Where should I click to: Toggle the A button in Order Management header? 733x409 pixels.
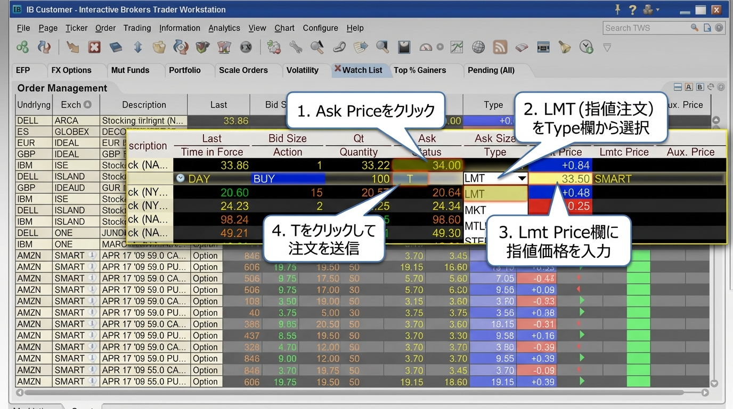point(689,87)
